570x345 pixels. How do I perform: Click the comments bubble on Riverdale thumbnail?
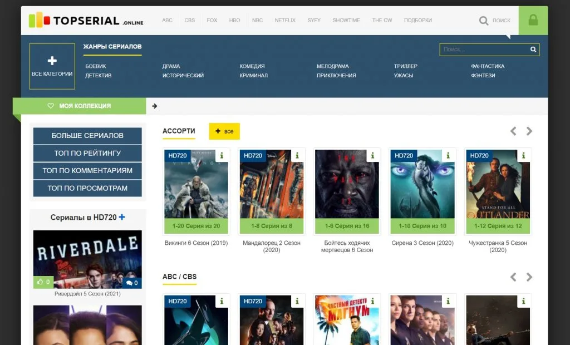click(132, 283)
